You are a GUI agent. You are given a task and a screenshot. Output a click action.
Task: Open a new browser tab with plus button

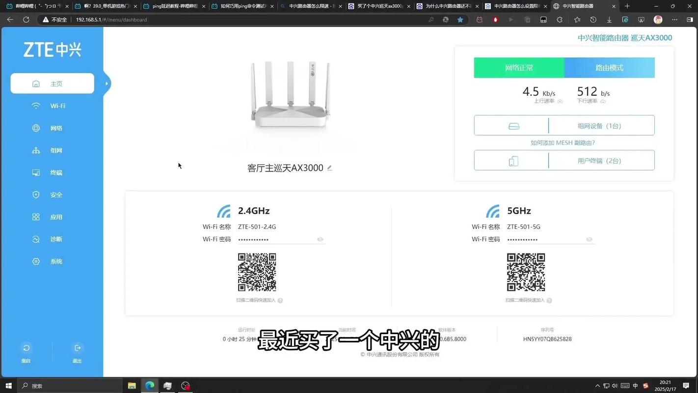[x=627, y=6]
